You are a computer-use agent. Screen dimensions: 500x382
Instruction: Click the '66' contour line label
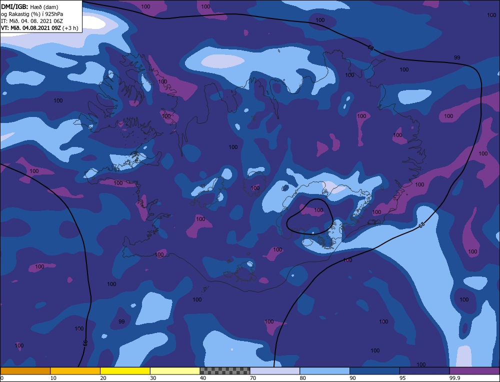[85, 343]
